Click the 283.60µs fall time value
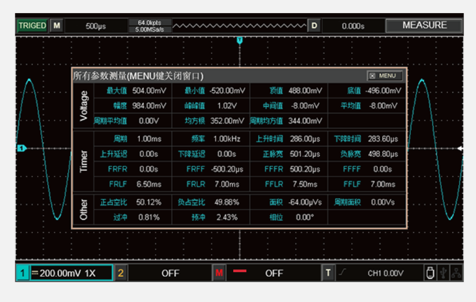 pos(383,139)
